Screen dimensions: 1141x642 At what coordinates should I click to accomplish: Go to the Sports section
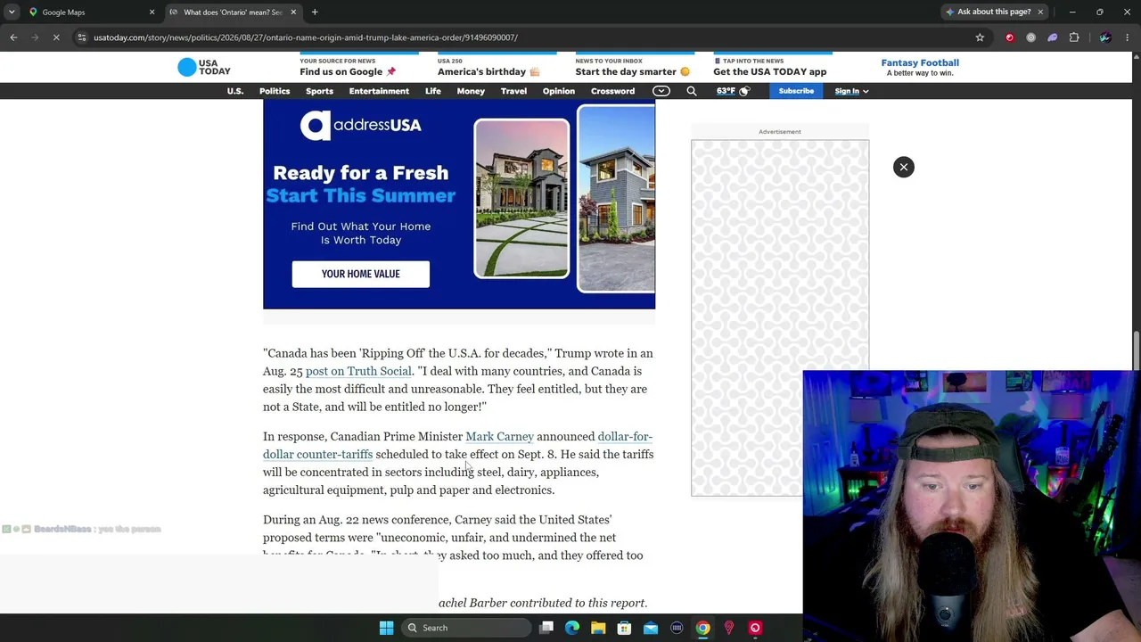coord(319,91)
